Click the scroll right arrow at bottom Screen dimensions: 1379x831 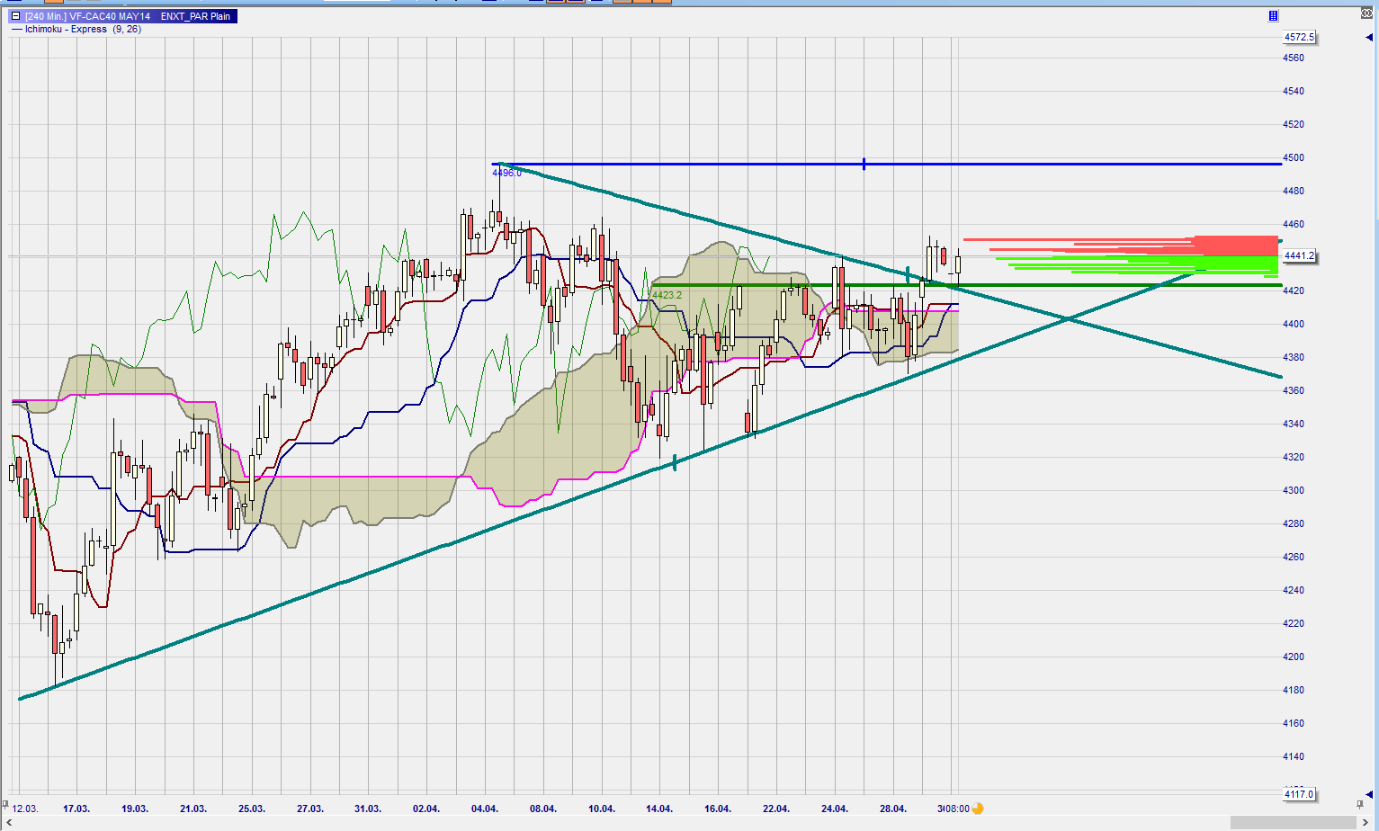click(1366, 823)
